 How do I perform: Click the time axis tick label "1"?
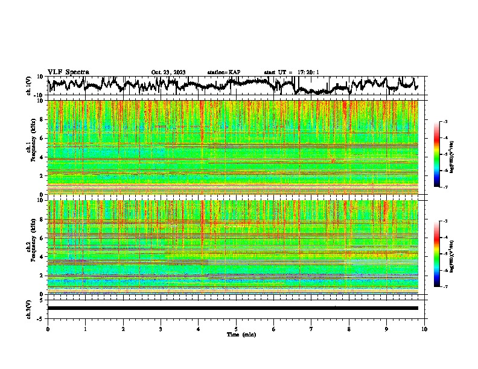[x=85, y=329]
